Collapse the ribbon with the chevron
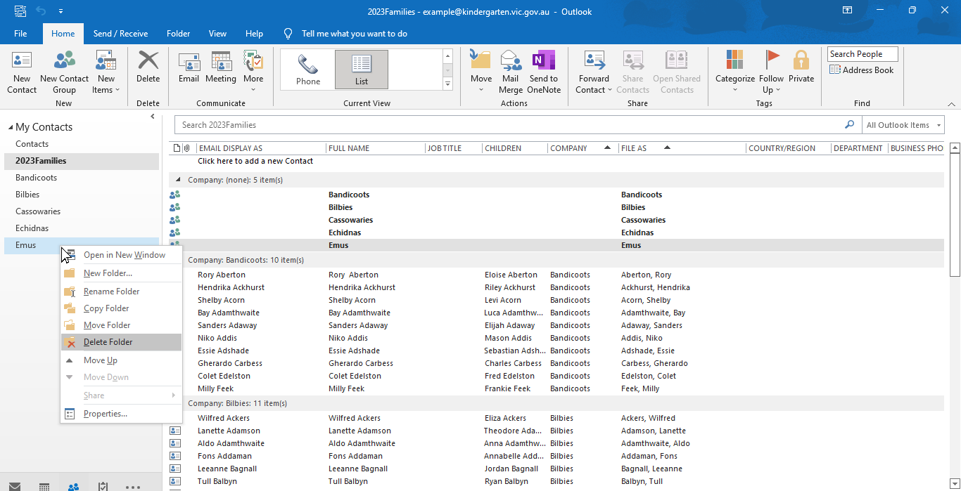Viewport: 961px width, 491px height. [951, 104]
